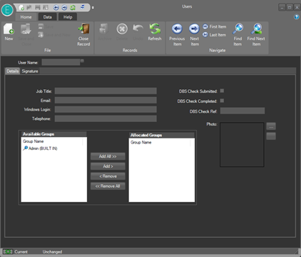Viewport: 301px width, 257px height.
Task: Click the Photo preview box
Action: pos(242,144)
